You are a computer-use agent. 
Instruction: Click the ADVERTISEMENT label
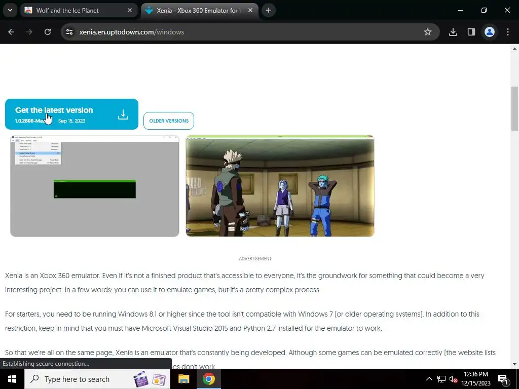click(255, 259)
